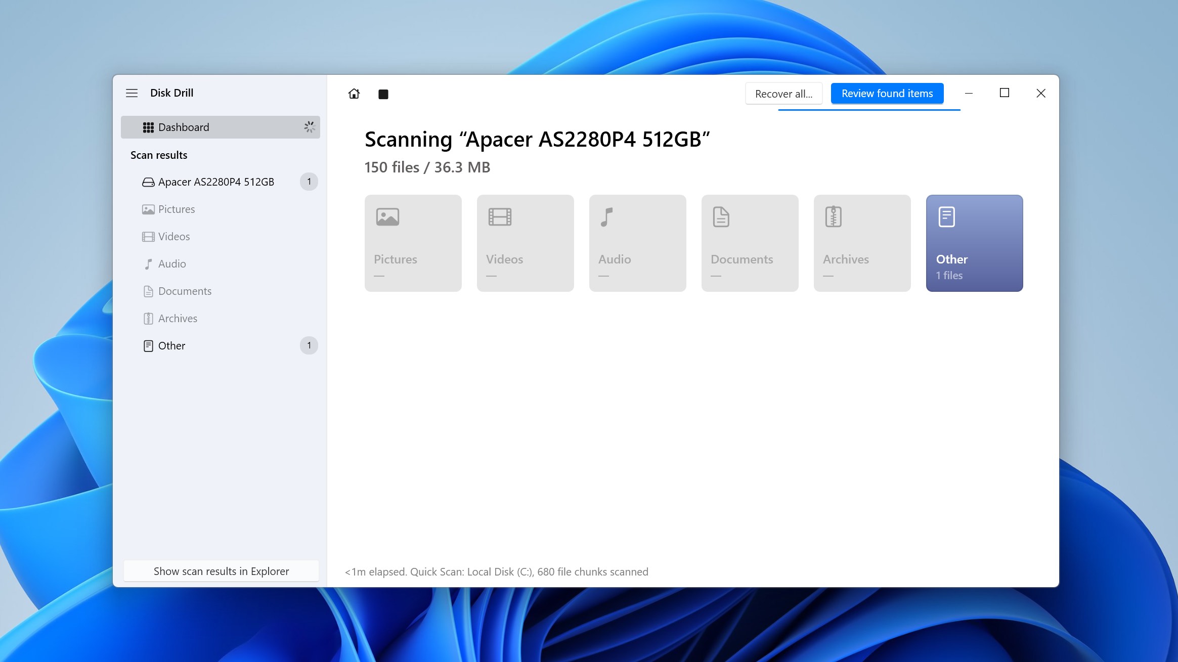Image resolution: width=1178 pixels, height=662 pixels.
Task: Choose Archives in the sidebar list
Action: 178,318
